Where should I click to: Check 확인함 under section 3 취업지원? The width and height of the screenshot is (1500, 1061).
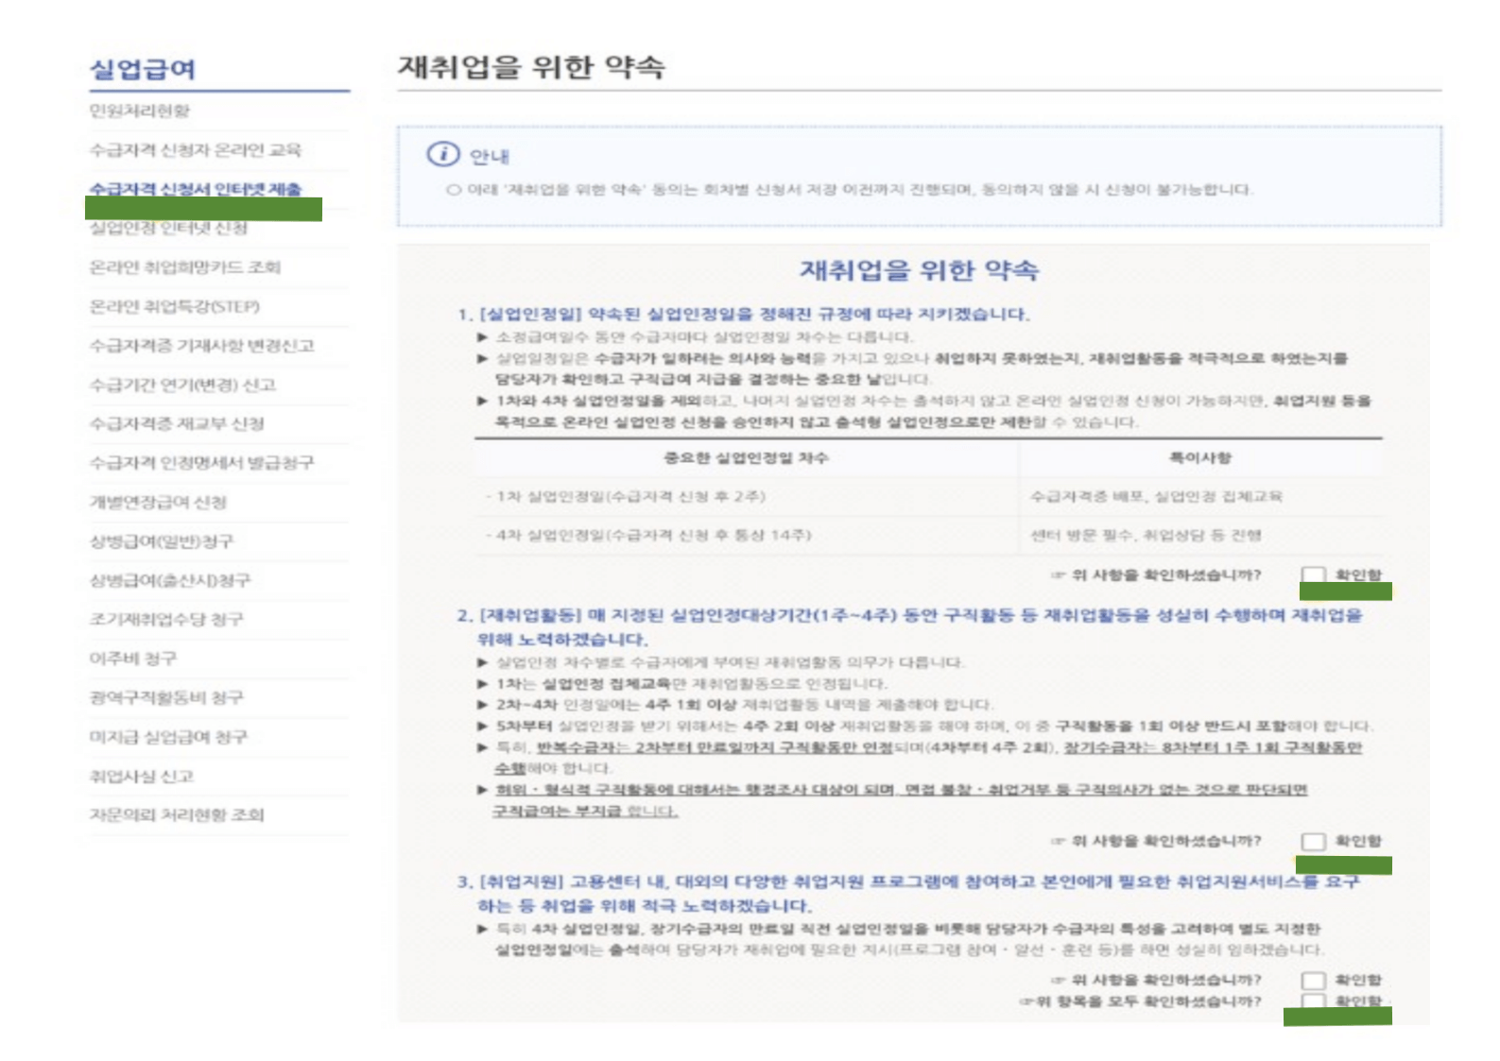1313,980
